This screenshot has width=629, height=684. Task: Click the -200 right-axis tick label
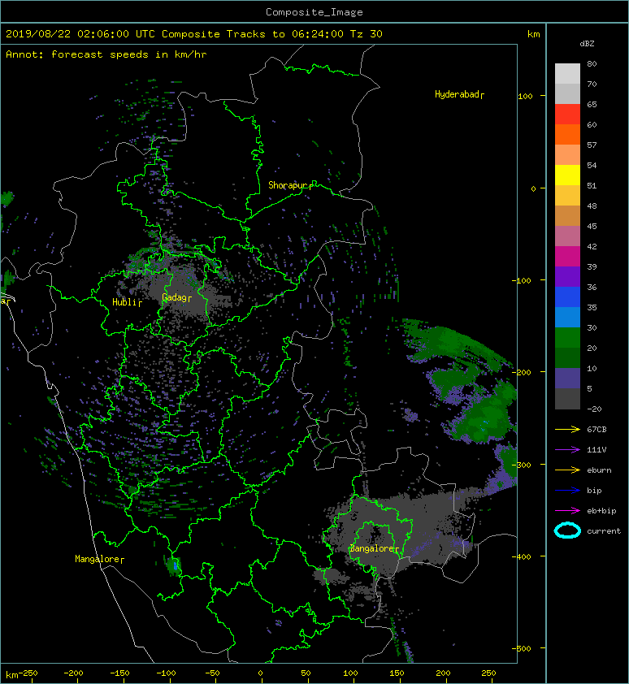pos(523,373)
